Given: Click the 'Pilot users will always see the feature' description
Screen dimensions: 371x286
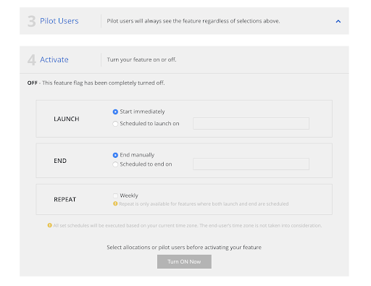Looking at the screenshot, I should pos(193,21).
